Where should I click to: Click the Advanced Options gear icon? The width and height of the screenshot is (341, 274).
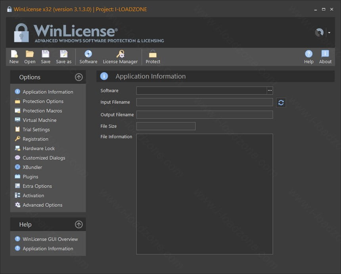(x=17, y=205)
